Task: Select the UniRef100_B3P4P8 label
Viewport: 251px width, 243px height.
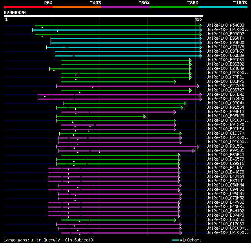Action: [225, 216]
